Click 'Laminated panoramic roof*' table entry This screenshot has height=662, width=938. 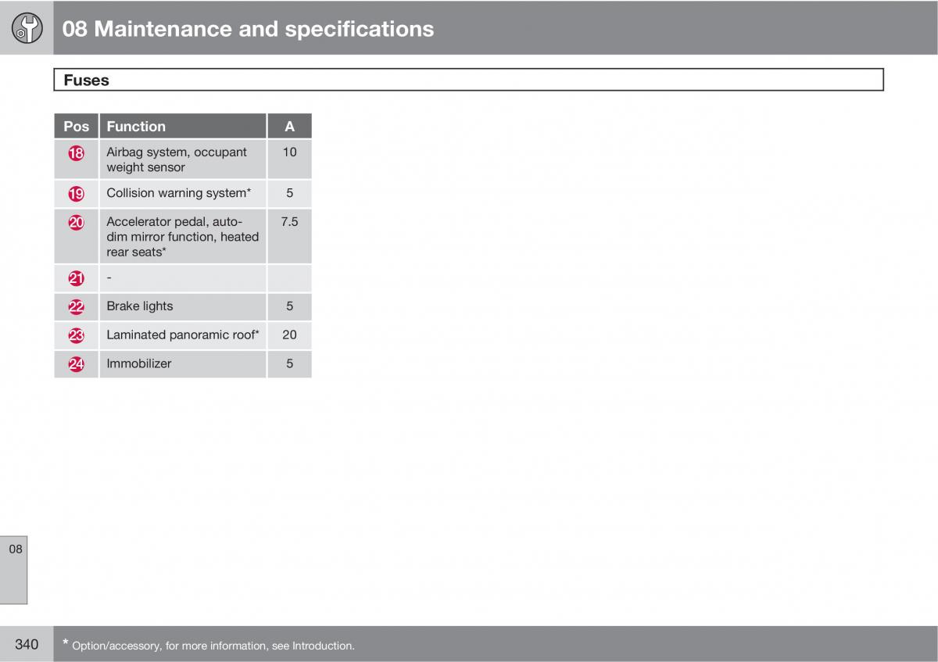pyautogui.click(x=182, y=335)
